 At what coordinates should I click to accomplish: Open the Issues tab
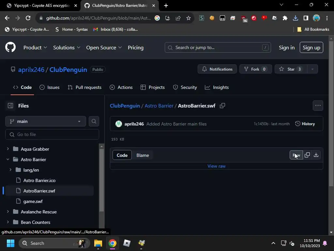tap(50, 87)
